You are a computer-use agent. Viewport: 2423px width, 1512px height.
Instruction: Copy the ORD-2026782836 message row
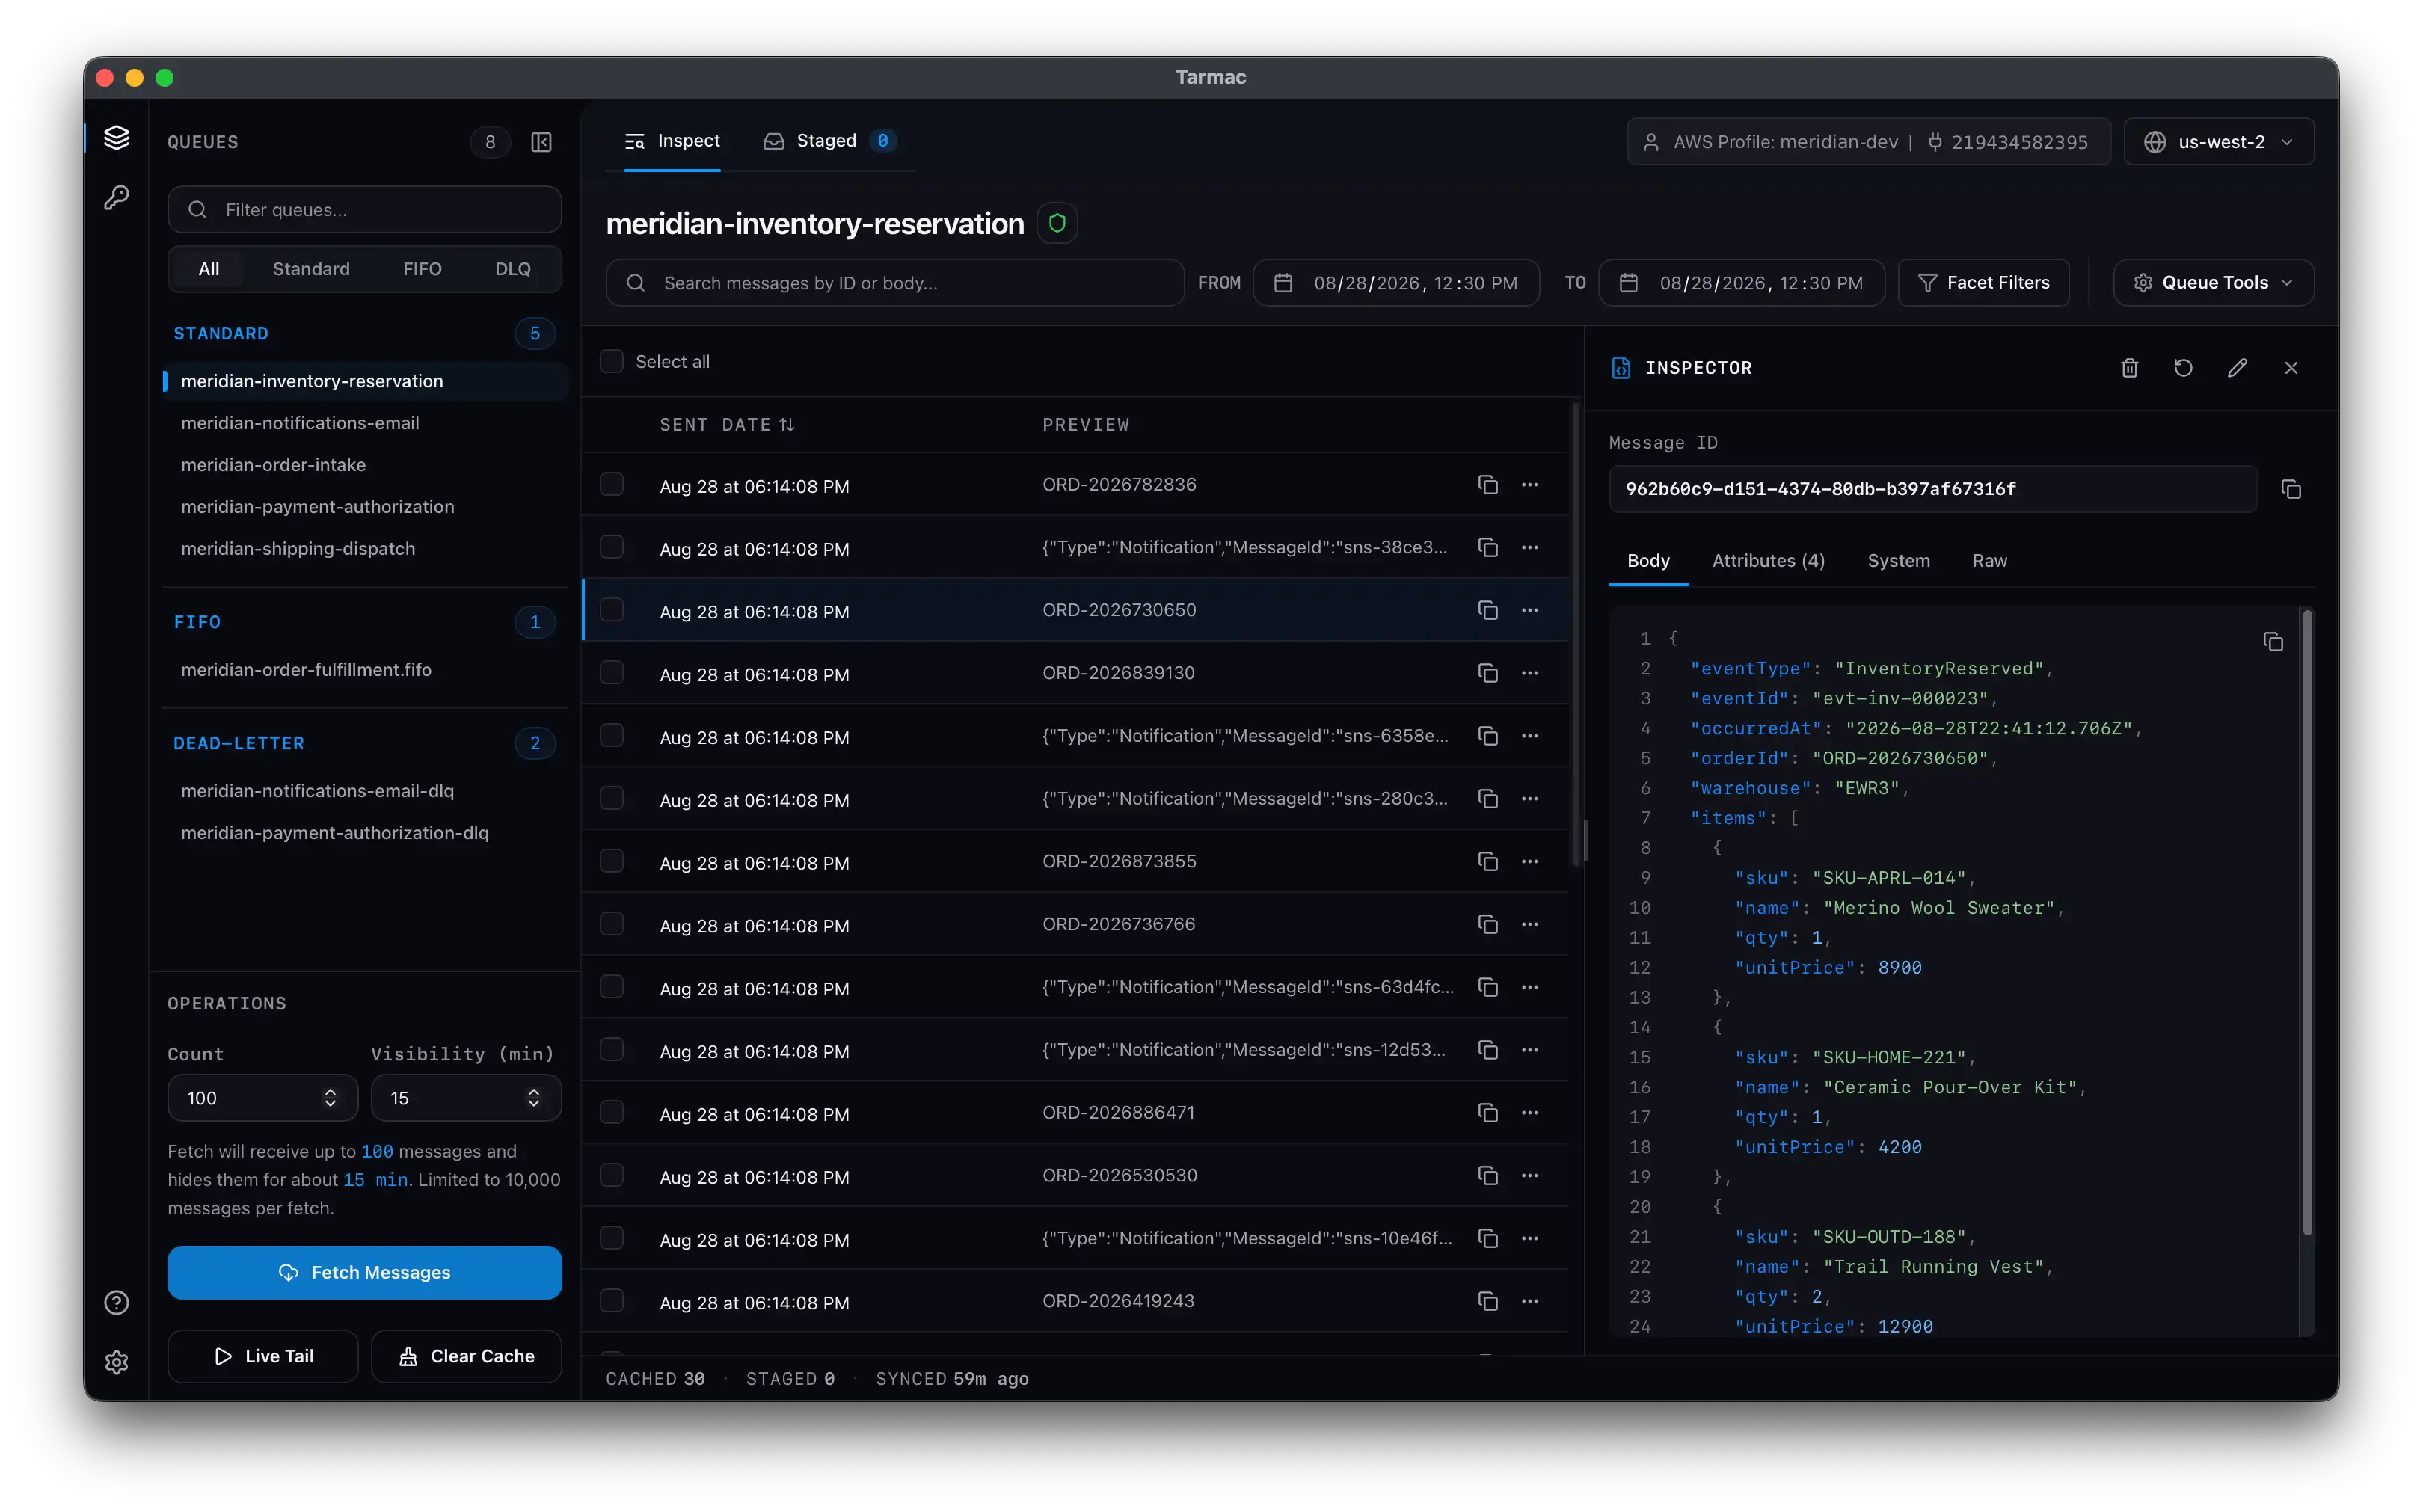1488,485
